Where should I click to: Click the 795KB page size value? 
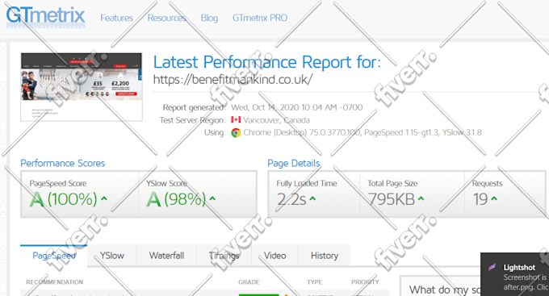pos(392,199)
